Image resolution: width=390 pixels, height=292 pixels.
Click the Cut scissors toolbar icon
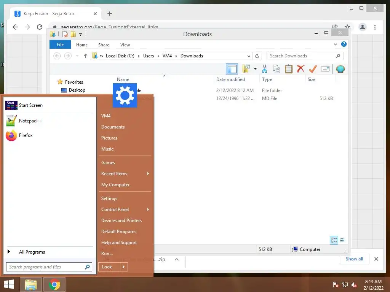pyautogui.click(x=264, y=69)
